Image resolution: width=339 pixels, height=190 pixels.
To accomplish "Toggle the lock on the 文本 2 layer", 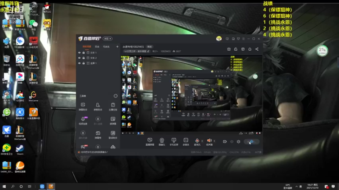I will (x=83, y=58).
